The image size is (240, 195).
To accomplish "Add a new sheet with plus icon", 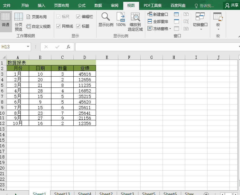I will 206,194.
